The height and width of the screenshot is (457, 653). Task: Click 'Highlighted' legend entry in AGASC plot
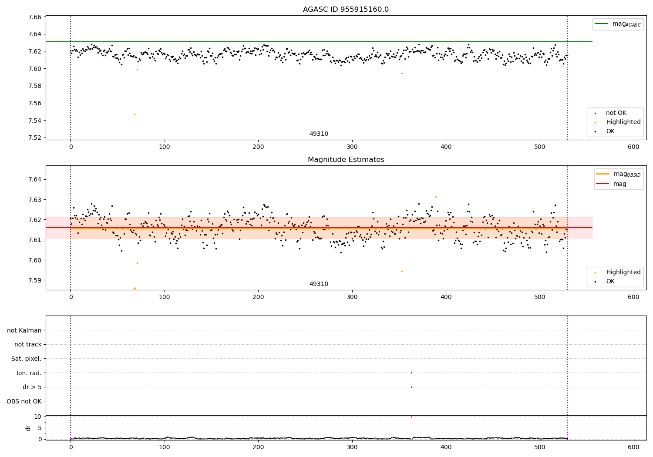[x=623, y=122]
